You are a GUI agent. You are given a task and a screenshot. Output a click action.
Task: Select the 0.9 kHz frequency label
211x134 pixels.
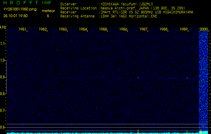point(3,77)
